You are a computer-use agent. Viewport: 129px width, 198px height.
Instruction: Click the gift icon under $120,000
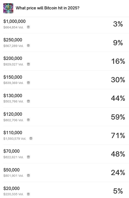28,120
